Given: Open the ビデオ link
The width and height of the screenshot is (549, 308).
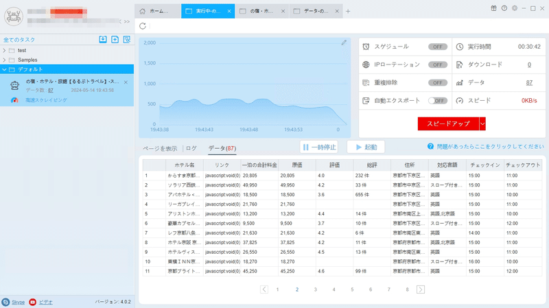Looking at the screenshot, I should pos(45,302).
